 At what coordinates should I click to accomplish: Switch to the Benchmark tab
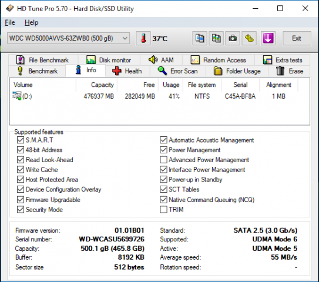point(38,71)
